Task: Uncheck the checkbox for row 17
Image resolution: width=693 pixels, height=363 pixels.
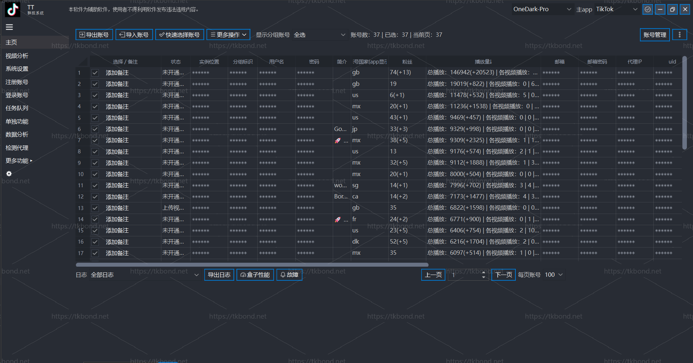Action: click(95, 253)
